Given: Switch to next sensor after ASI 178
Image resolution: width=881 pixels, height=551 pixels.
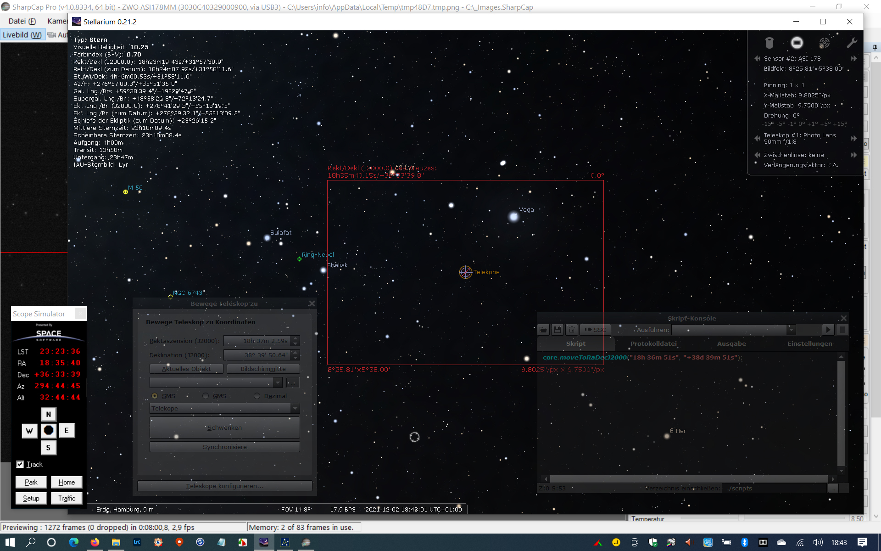Looking at the screenshot, I should (854, 58).
